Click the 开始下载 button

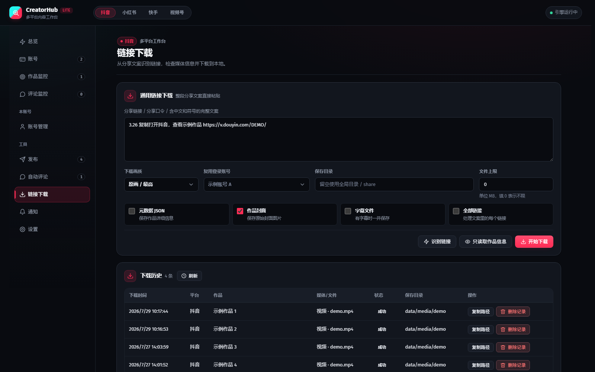coord(534,242)
